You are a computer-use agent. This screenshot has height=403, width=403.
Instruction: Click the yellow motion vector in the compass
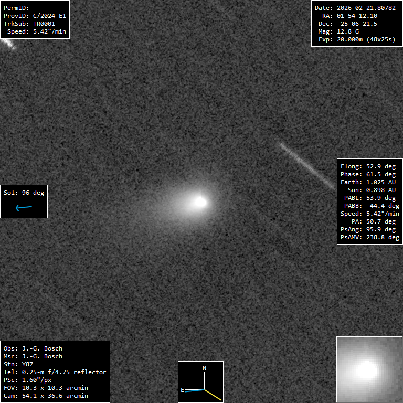[213, 394]
